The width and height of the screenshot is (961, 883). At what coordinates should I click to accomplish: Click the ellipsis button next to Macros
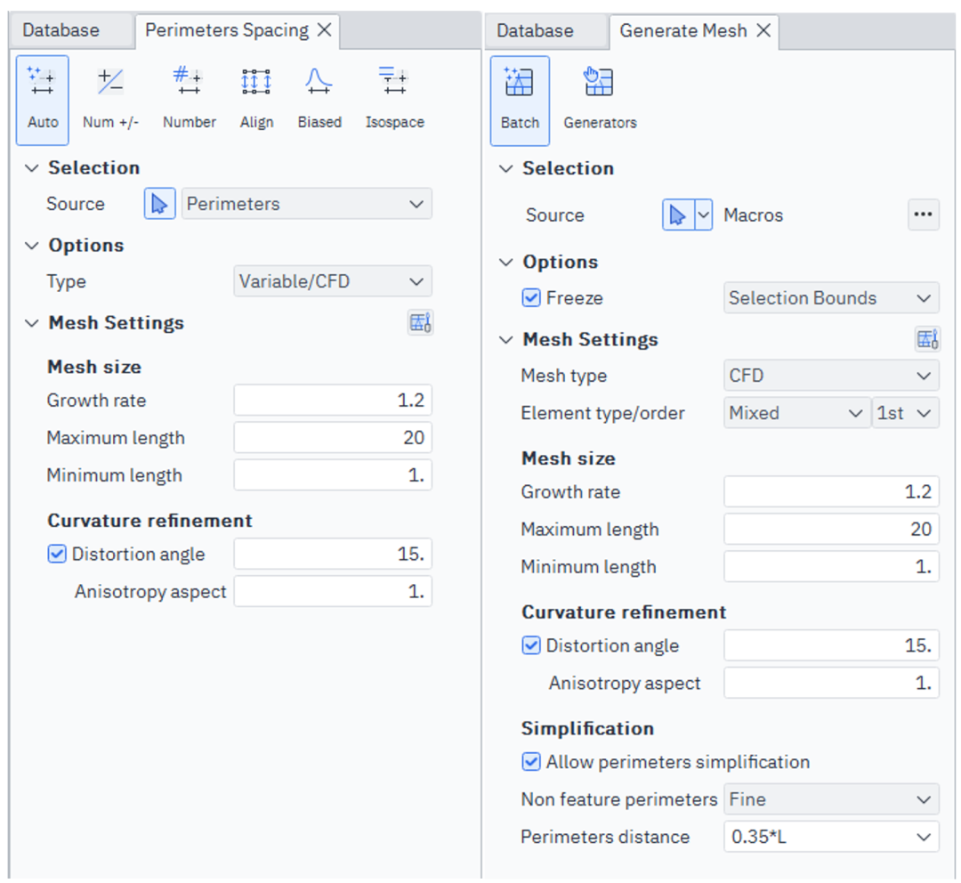923,215
